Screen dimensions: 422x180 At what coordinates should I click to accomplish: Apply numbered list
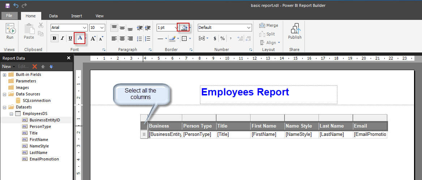click(x=148, y=38)
